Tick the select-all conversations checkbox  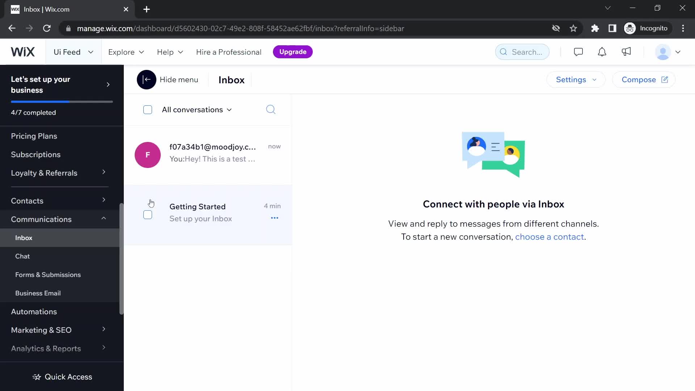148,110
